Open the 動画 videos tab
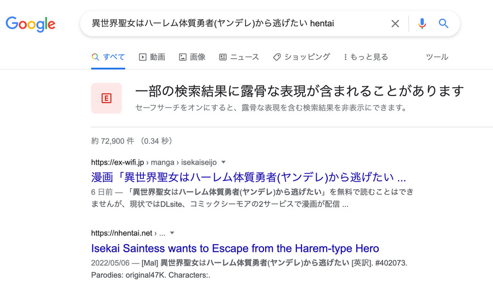This screenshot has height=293, width=493. tap(152, 57)
